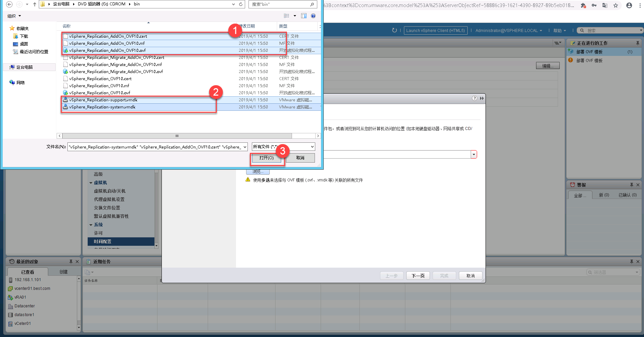The height and width of the screenshot is (337, 644).
Task: Switch to the 已查看 tab
Action: pyautogui.click(x=28, y=272)
